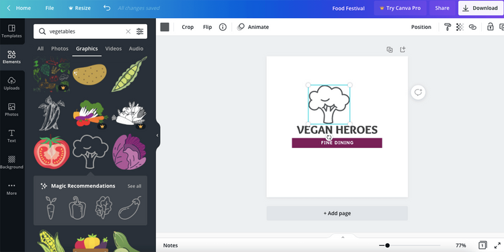Click the undo arrow
504x252 pixels.
[107, 8]
